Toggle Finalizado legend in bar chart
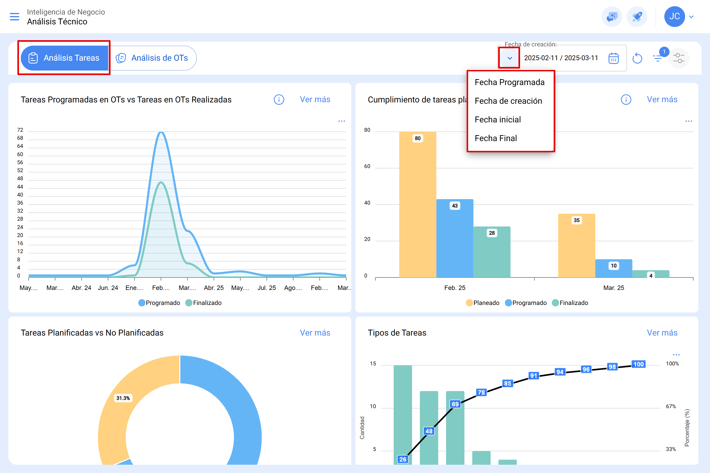The width and height of the screenshot is (710, 473). pos(570,303)
